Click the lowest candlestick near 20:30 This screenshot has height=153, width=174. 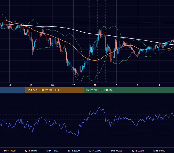pos(78,75)
